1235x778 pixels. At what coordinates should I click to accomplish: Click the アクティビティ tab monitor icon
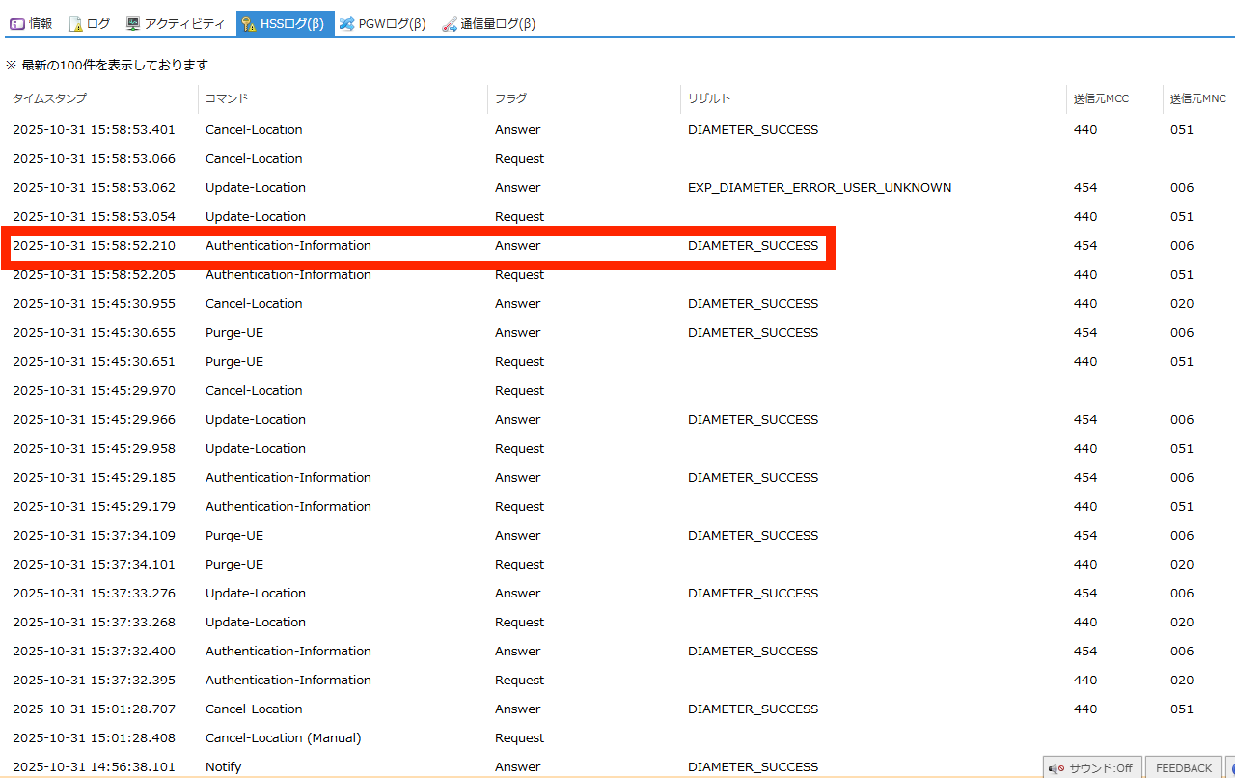pyautogui.click(x=133, y=24)
